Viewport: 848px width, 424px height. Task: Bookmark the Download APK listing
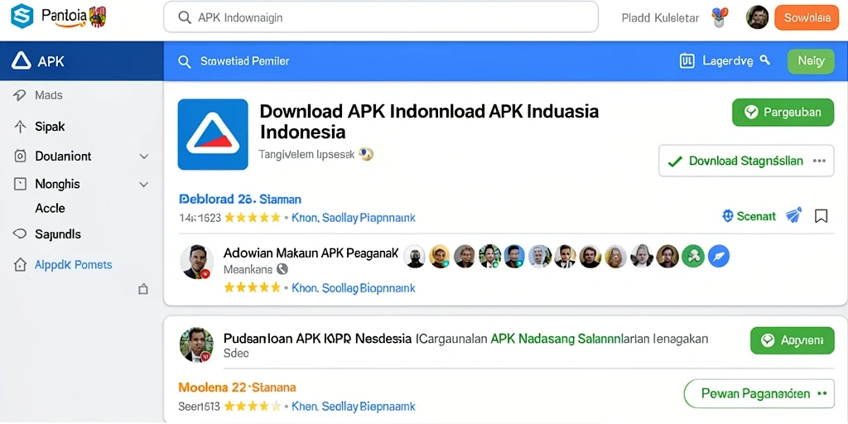pyautogui.click(x=821, y=216)
